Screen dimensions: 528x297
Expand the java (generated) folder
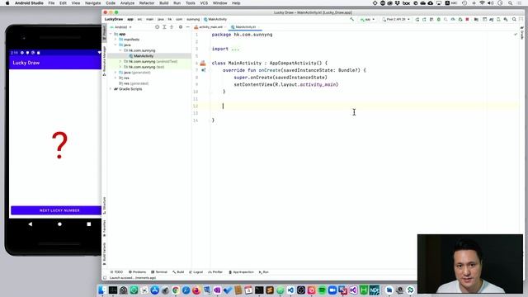pos(115,73)
